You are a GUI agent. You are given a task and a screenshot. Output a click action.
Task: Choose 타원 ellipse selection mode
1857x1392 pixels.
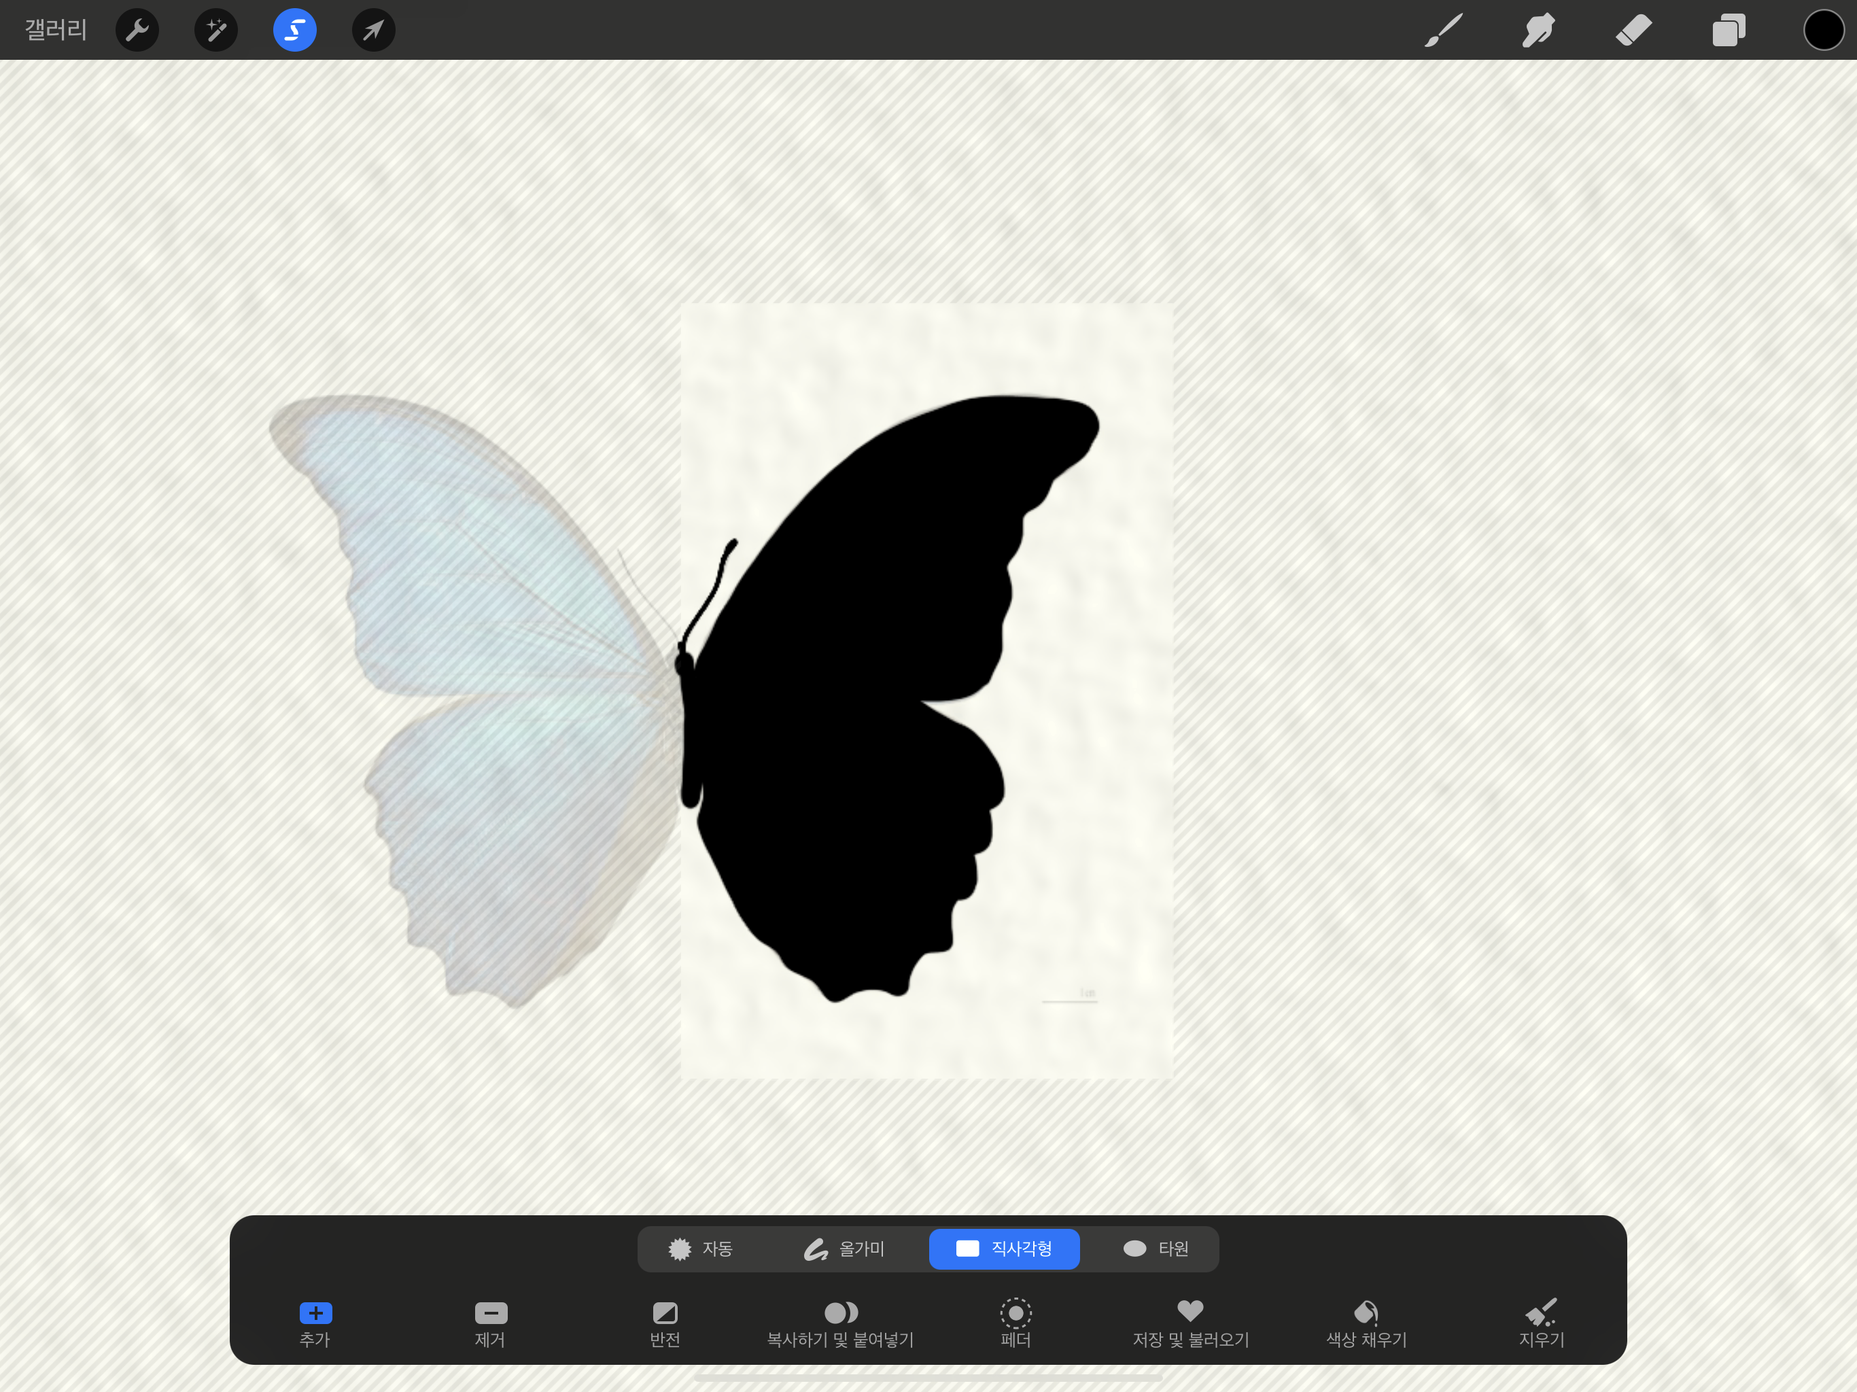(1156, 1249)
